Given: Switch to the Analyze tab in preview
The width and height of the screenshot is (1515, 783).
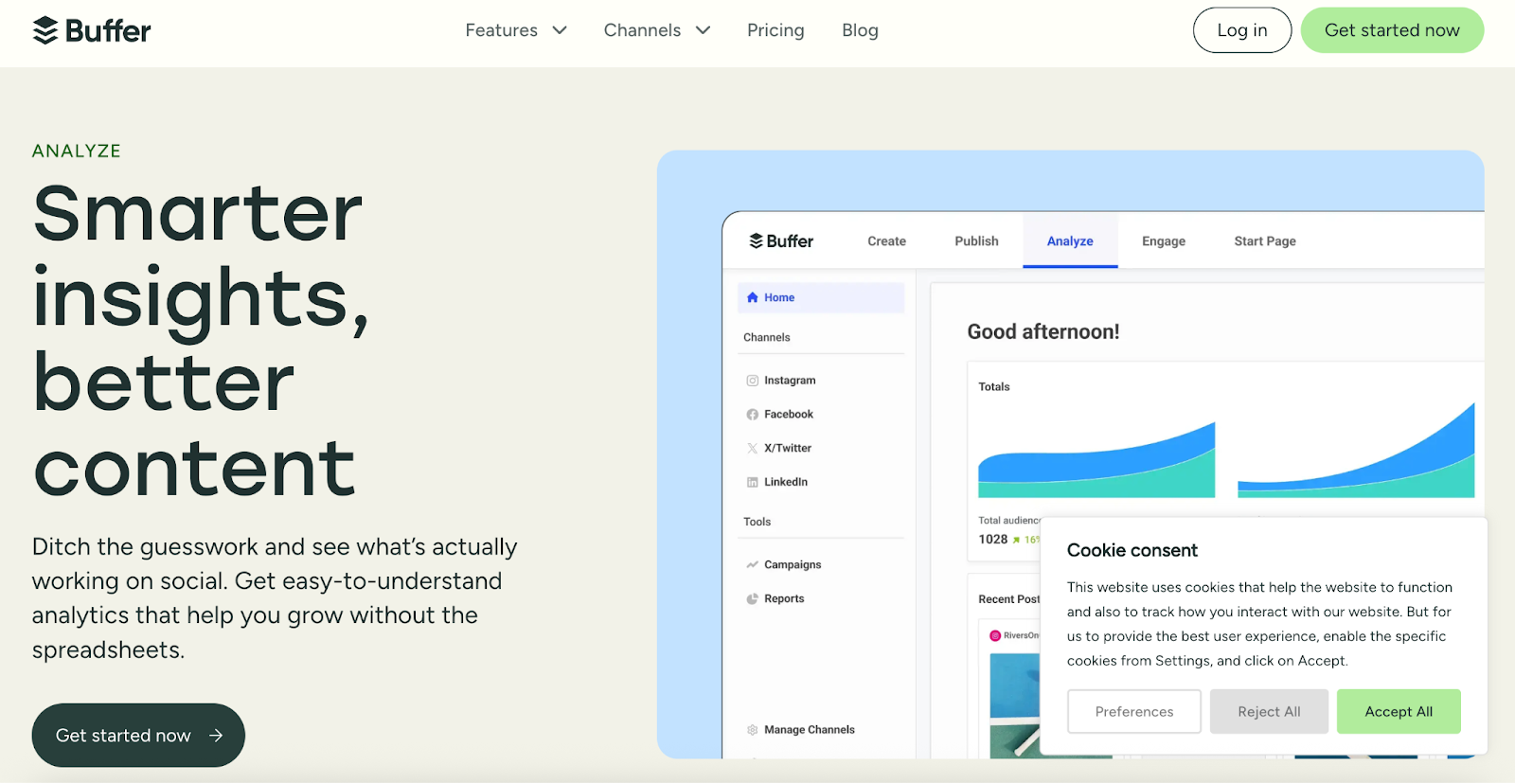Looking at the screenshot, I should (x=1069, y=241).
